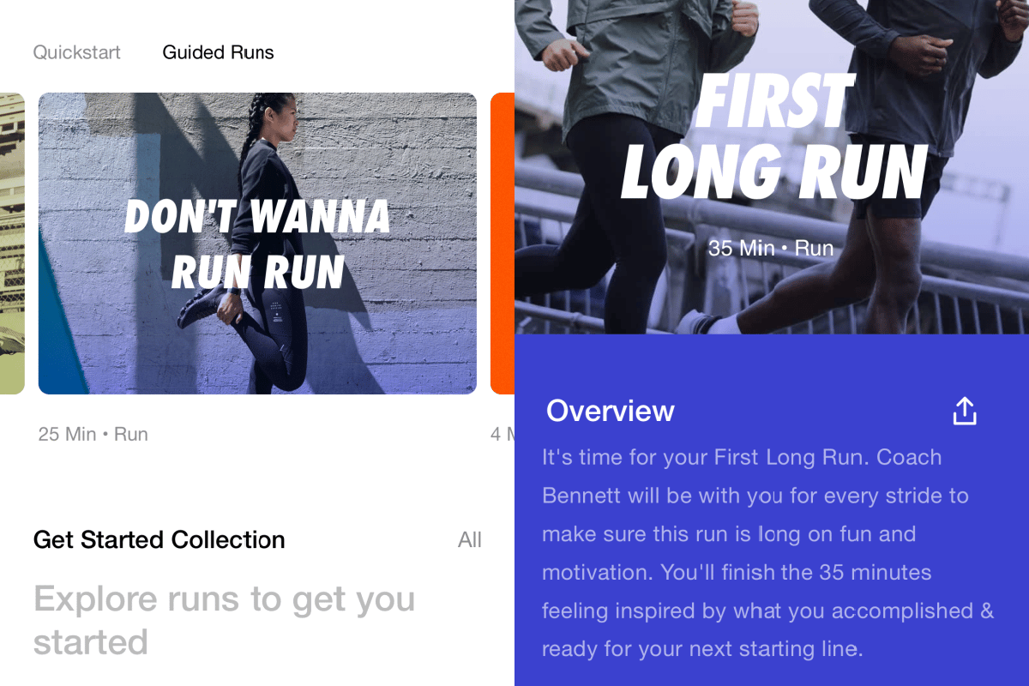The height and width of the screenshot is (686, 1029).
Task: Click the Overview description paragraph
Action: click(x=768, y=553)
